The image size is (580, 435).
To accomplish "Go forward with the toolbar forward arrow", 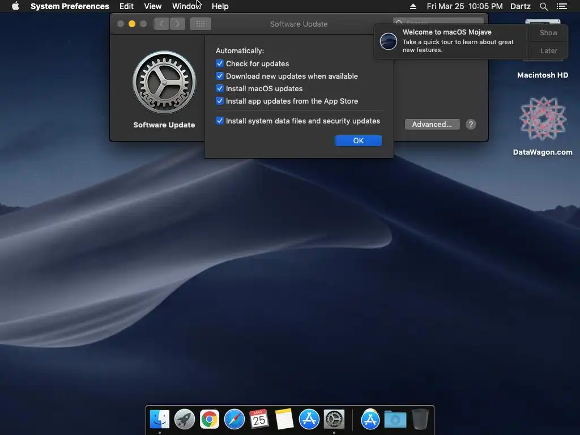I will (177, 24).
